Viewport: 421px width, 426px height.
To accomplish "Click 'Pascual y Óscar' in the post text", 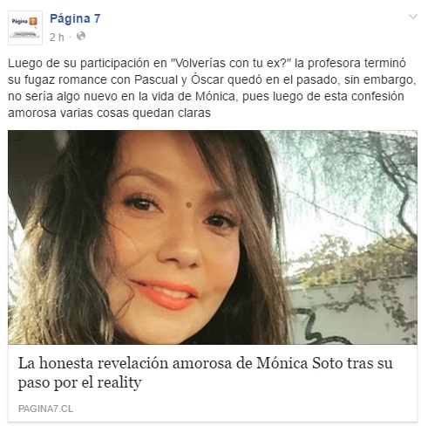I will (x=179, y=79).
